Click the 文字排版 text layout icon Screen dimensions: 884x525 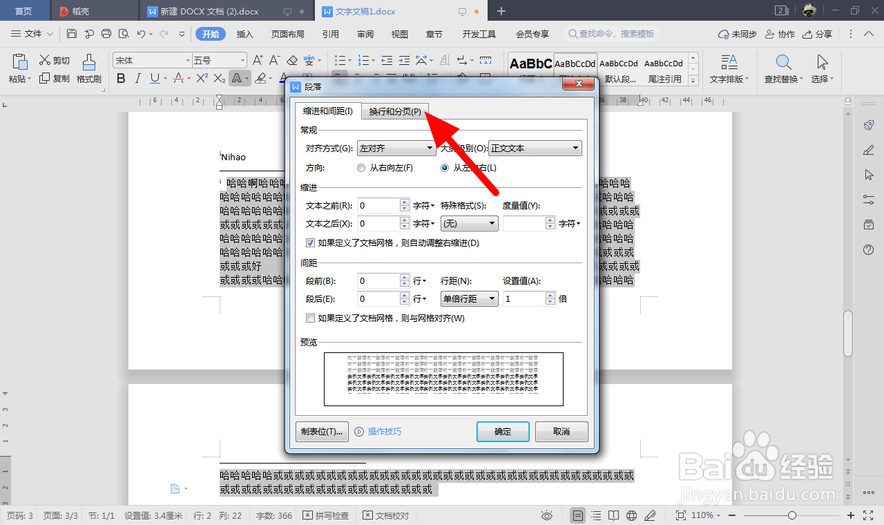[729, 69]
